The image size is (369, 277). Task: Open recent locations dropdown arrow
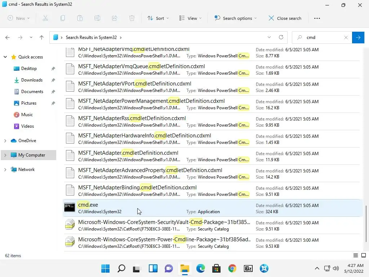31,38
